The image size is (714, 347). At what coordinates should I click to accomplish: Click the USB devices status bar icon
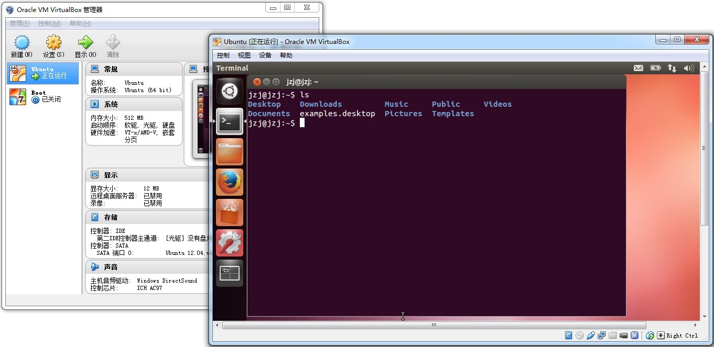coord(590,335)
